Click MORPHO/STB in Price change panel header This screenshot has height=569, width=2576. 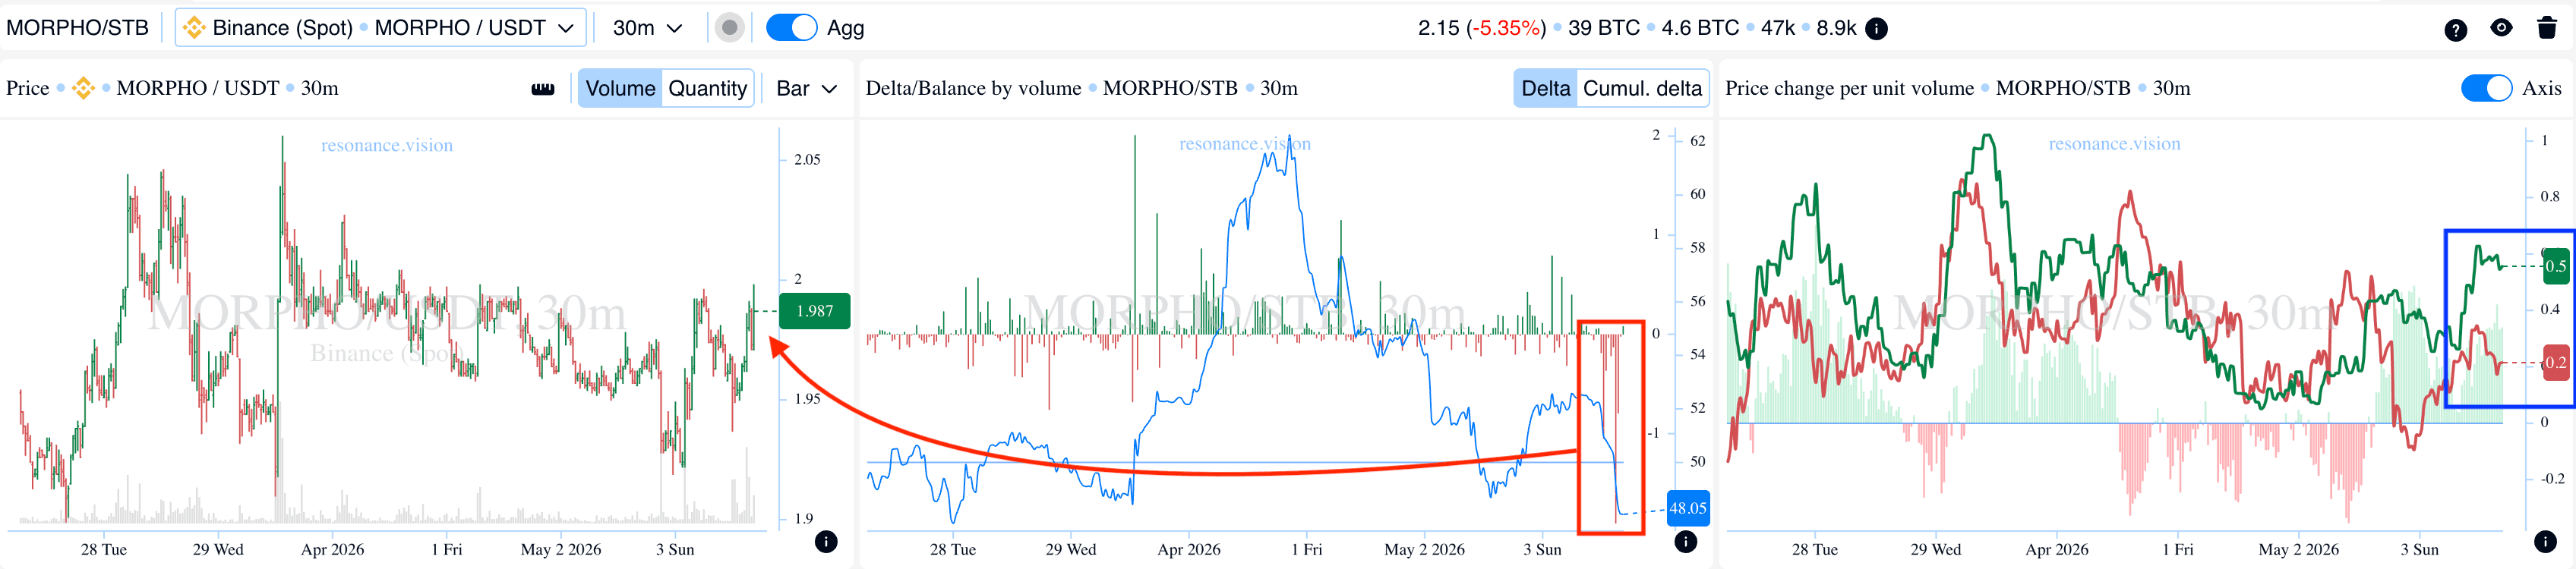(x=2063, y=88)
